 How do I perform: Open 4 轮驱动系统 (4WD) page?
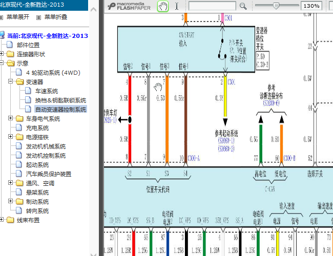coord(53,73)
